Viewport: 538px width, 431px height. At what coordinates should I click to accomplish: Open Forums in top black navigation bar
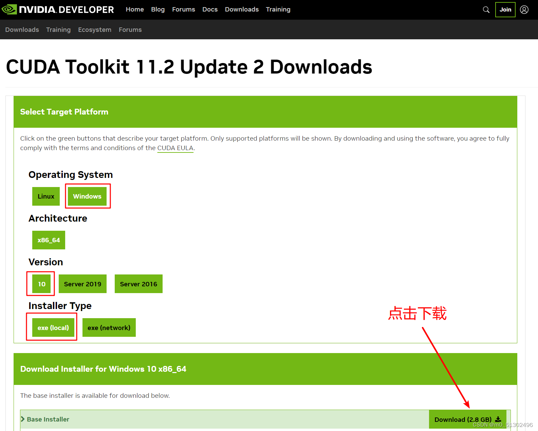183,9
